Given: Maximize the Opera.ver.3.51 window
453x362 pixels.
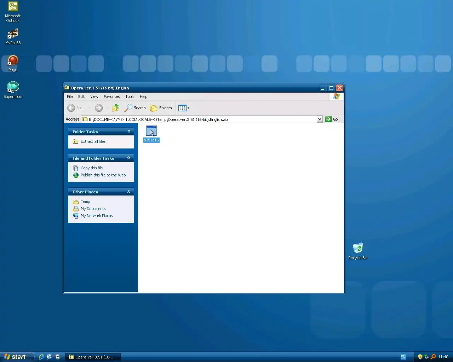Looking at the screenshot, I should click(x=331, y=88).
